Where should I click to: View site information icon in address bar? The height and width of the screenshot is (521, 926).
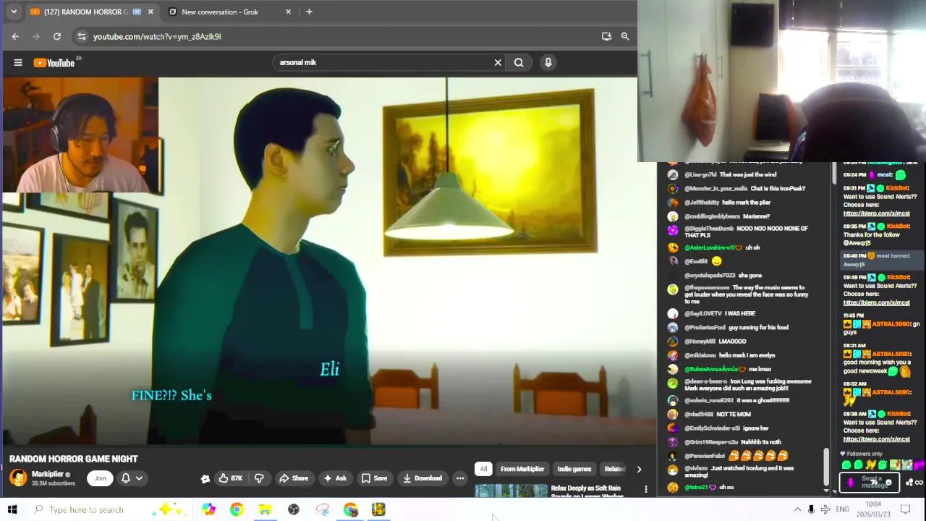[x=82, y=36]
